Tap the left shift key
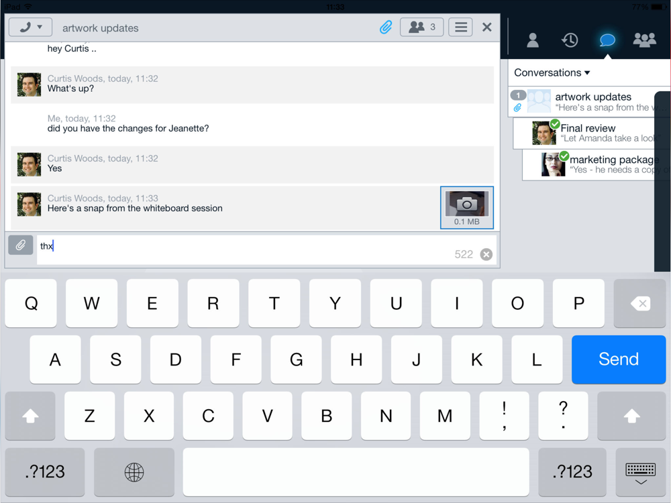The width and height of the screenshot is (671, 503). coord(30,416)
